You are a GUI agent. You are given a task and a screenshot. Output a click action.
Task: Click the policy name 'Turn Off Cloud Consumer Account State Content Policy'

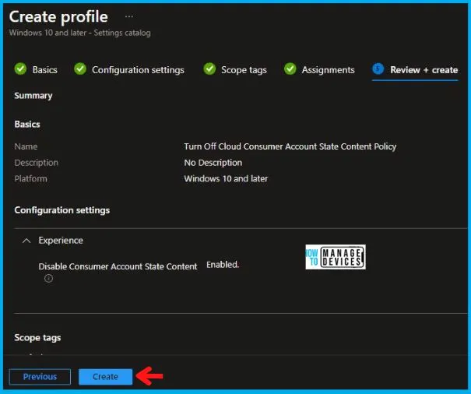point(290,146)
